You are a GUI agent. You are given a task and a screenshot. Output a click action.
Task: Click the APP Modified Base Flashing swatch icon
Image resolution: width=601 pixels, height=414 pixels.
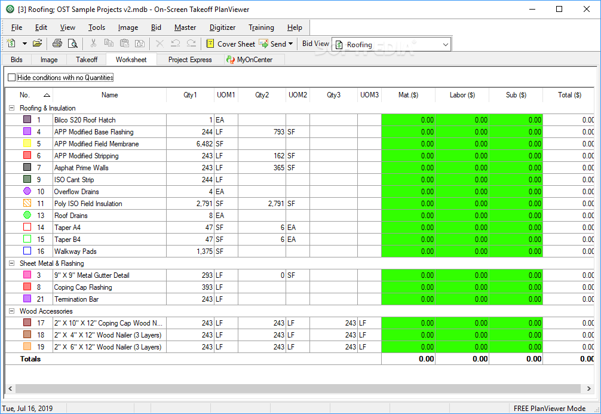coord(27,131)
